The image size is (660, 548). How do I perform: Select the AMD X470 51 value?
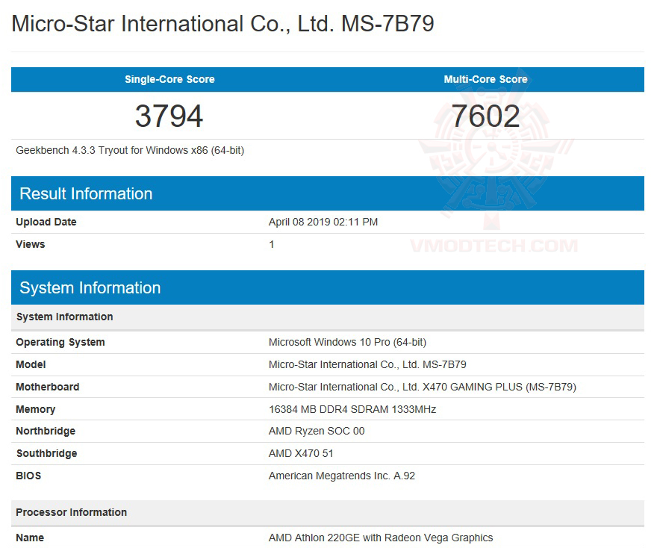pos(301,453)
